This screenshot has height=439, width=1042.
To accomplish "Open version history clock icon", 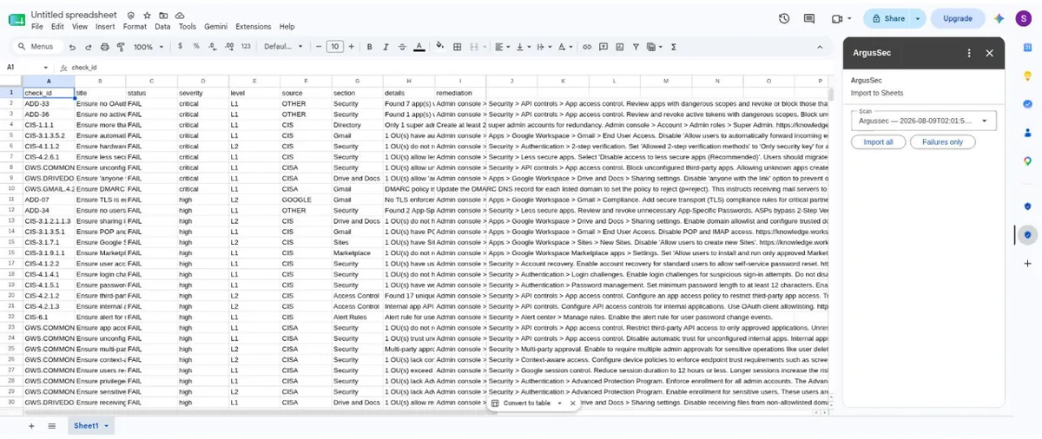I will point(784,18).
